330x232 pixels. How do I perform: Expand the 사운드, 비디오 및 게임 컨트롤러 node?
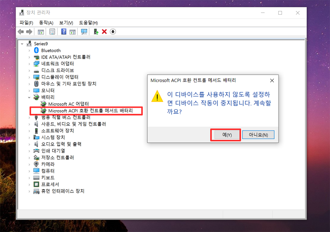tap(29, 124)
